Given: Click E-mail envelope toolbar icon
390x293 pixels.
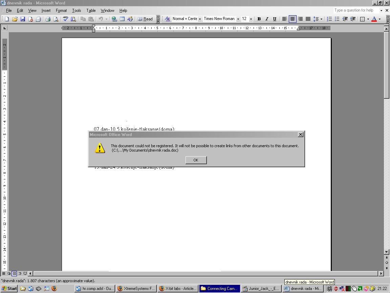Looking at the screenshot, I should pos(38,19).
